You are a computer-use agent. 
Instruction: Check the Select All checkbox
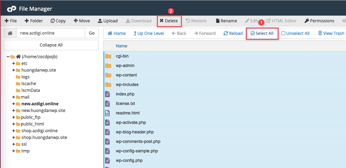pos(253,33)
